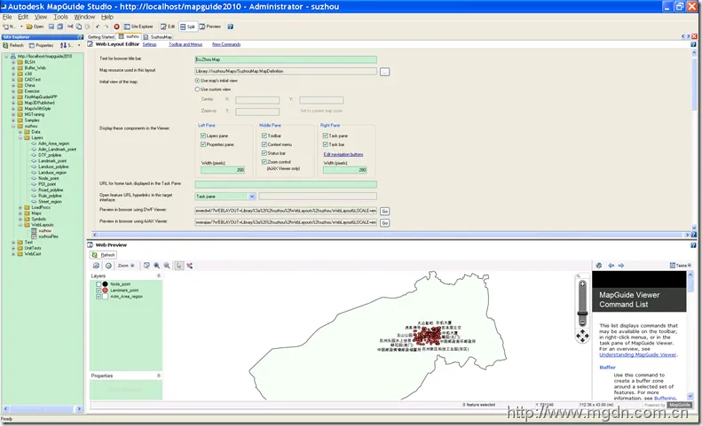Toggle the Task pane checkbox

click(326, 136)
